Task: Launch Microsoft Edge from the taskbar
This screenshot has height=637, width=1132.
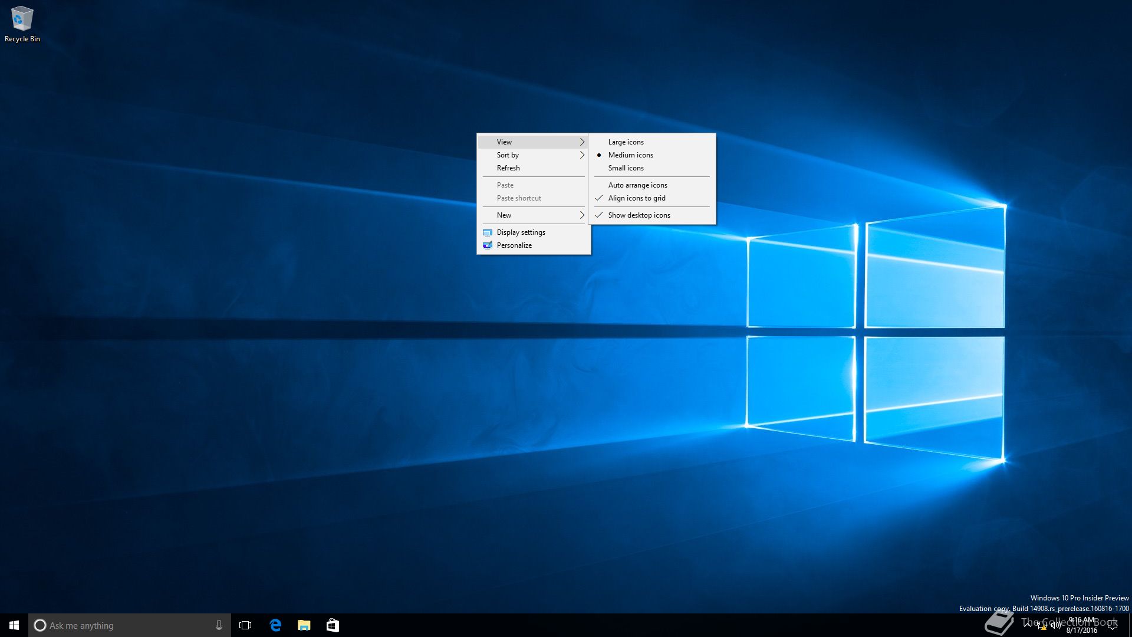Action: click(275, 625)
